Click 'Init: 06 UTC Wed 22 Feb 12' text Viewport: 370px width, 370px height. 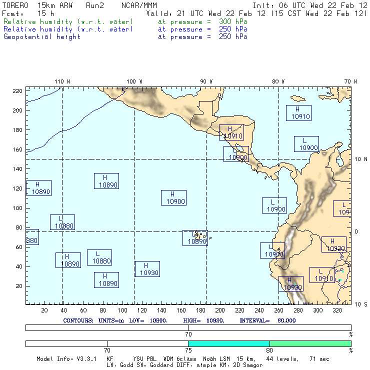click(310, 5)
